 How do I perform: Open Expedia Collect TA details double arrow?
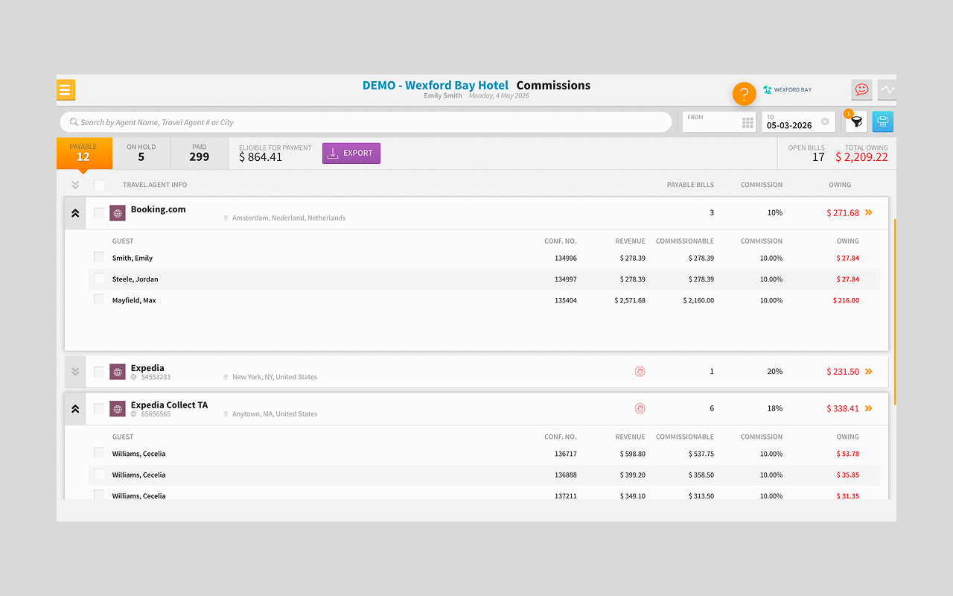pyautogui.click(x=868, y=409)
